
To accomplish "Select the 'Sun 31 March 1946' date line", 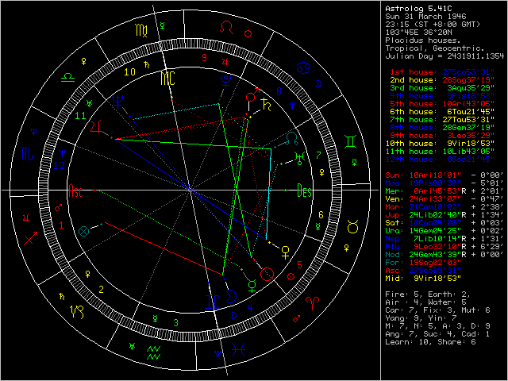I will [425, 17].
